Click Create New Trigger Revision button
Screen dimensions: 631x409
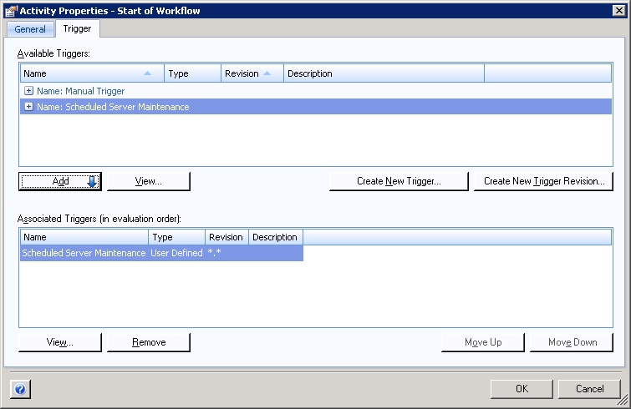(x=543, y=181)
